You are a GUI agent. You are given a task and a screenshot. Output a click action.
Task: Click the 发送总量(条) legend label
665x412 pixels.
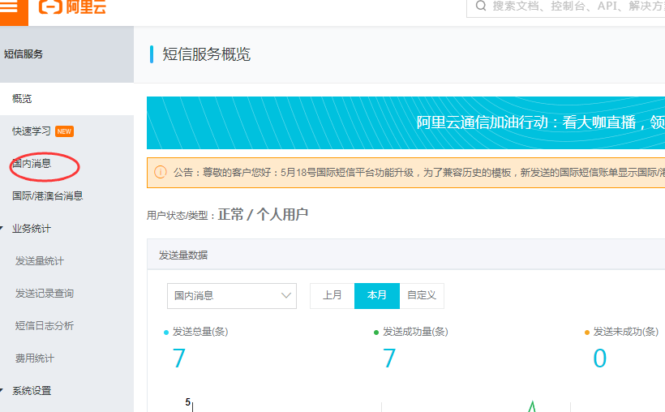point(200,332)
